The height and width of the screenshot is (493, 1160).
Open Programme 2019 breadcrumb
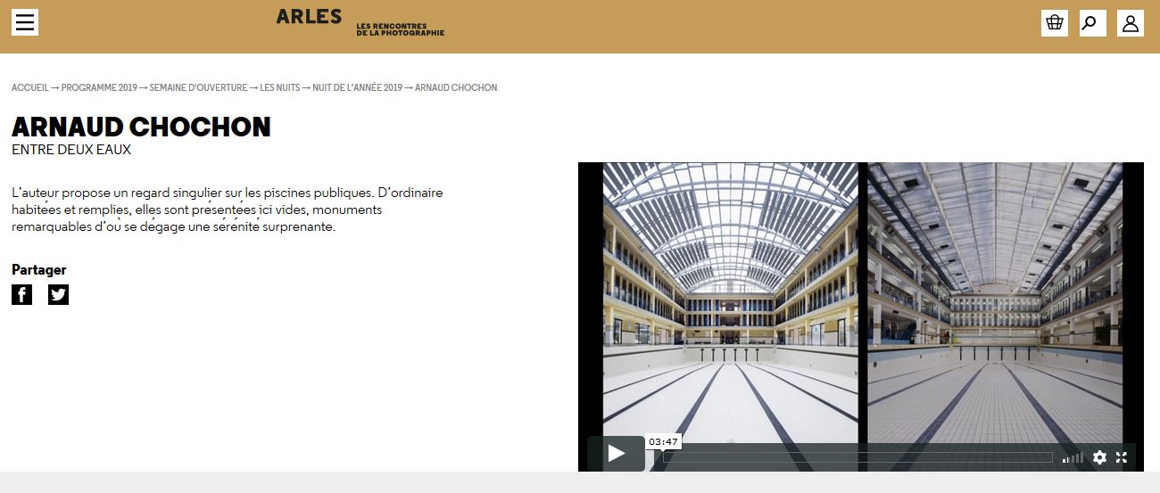99,87
